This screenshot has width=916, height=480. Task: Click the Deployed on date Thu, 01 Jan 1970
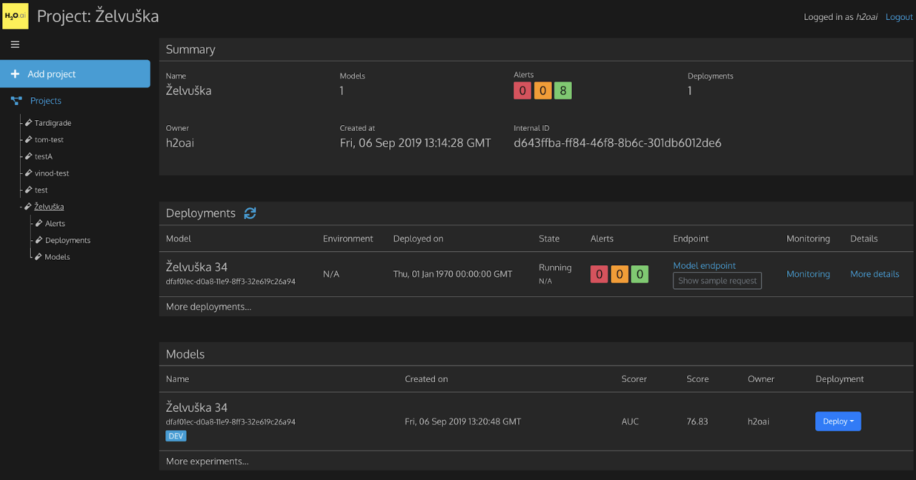(453, 274)
